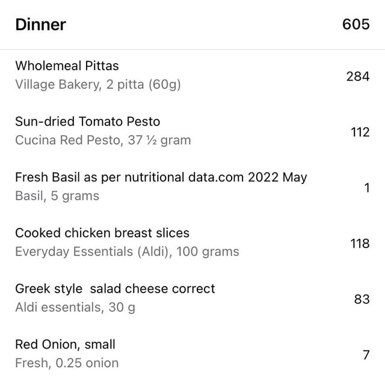This screenshot has width=385, height=384.
Task: Click the 118 calories for chicken
Action: [360, 243]
